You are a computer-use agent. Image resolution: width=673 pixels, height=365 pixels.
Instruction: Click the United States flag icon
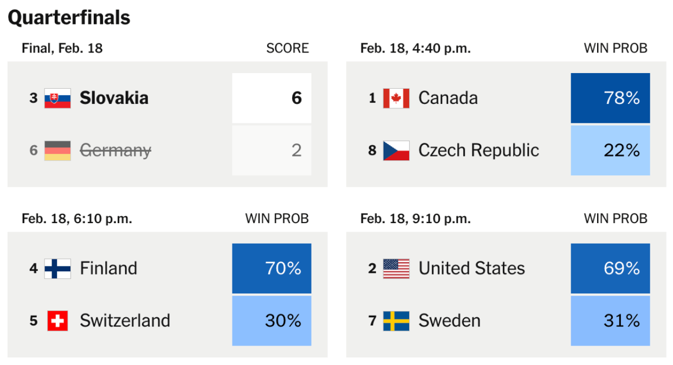[396, 269]
